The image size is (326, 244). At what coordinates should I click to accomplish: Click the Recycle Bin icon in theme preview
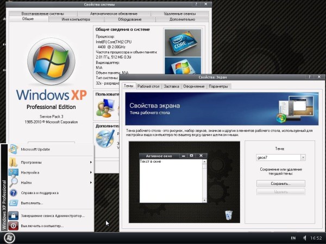[x=228, y=215]
